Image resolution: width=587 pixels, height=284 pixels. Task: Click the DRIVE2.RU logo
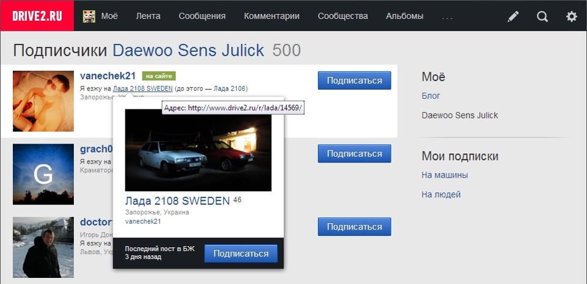point(37,16)
